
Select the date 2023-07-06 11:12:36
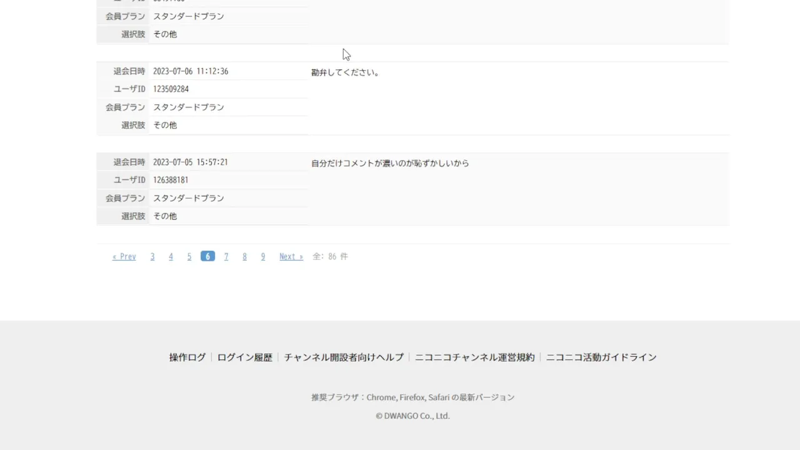tap(191, 72)
